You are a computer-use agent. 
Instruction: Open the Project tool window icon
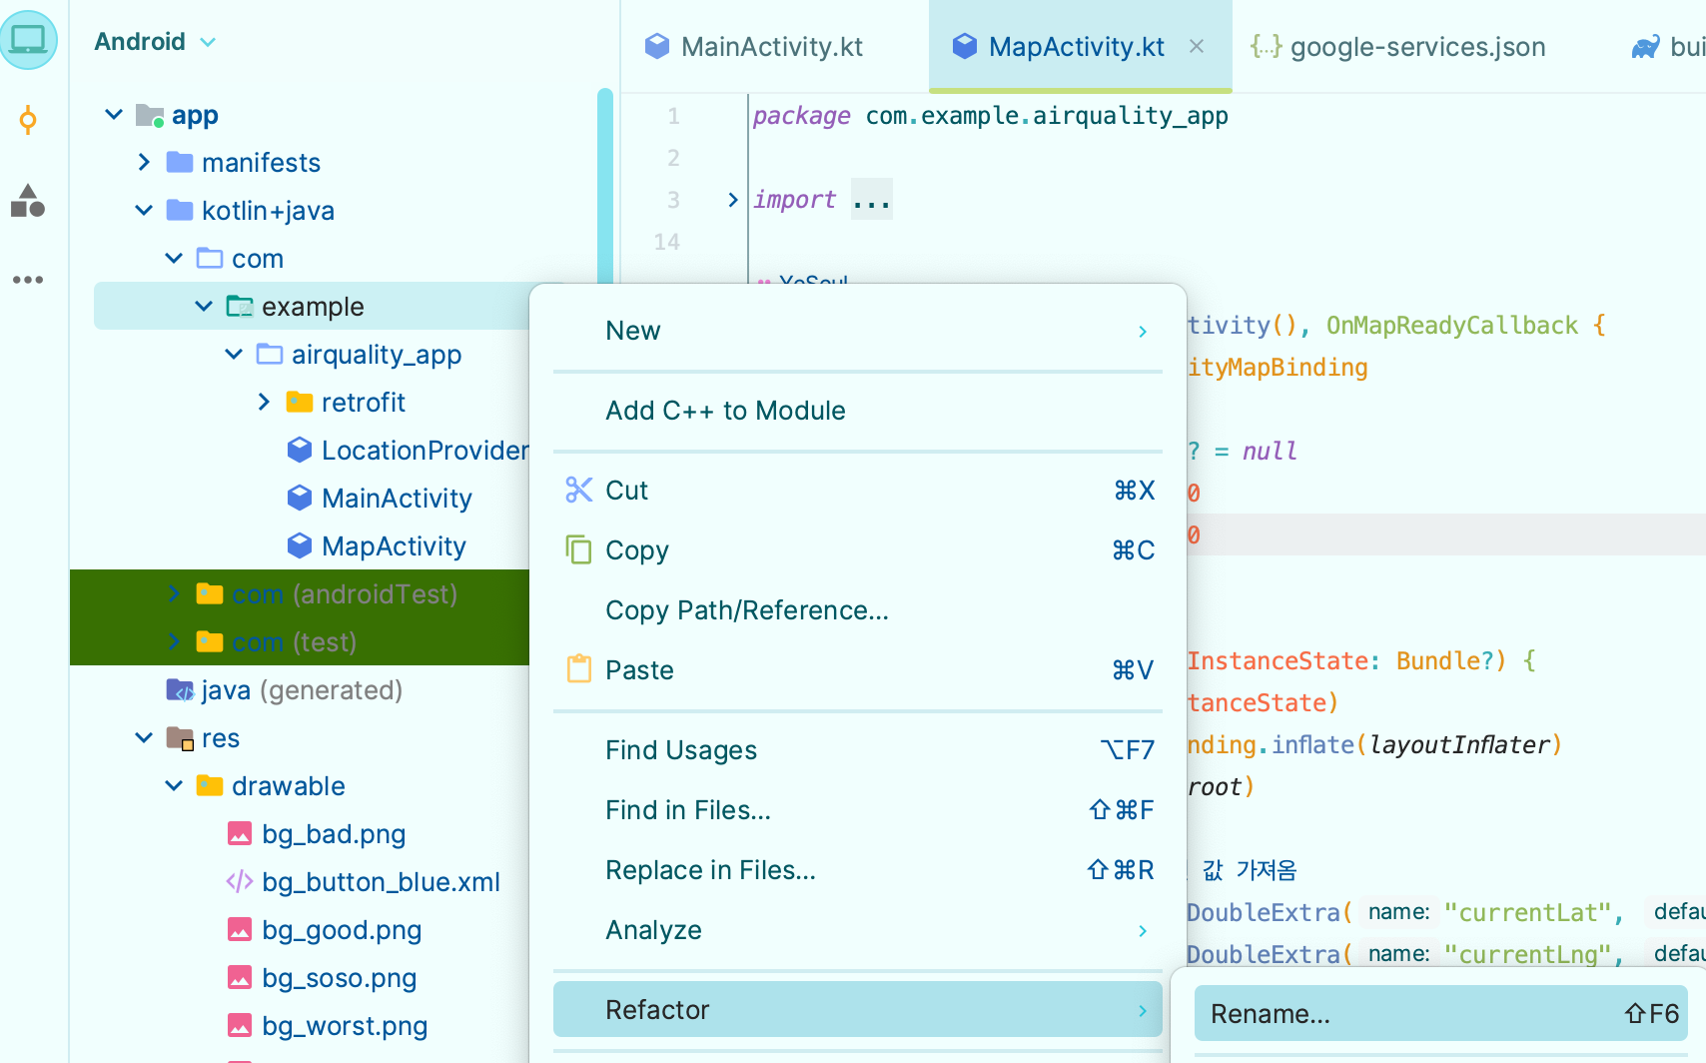click(x=28, y=40)
